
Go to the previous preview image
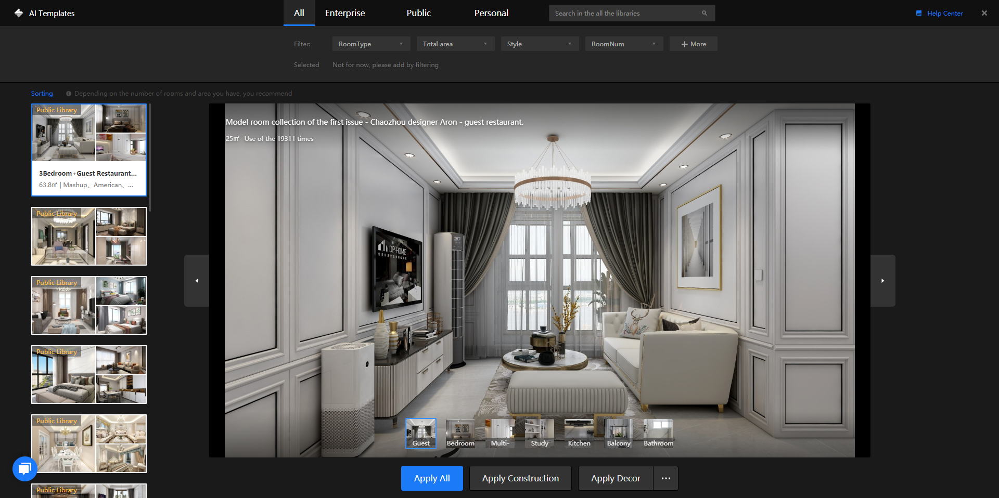tap(197, 281)
